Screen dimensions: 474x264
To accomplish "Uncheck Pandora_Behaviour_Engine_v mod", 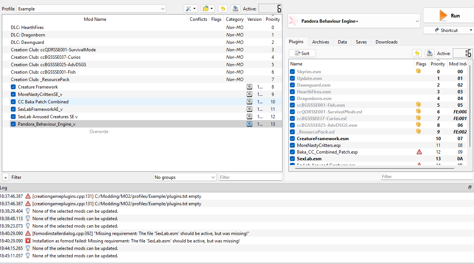I will click(x=13, y=124).
